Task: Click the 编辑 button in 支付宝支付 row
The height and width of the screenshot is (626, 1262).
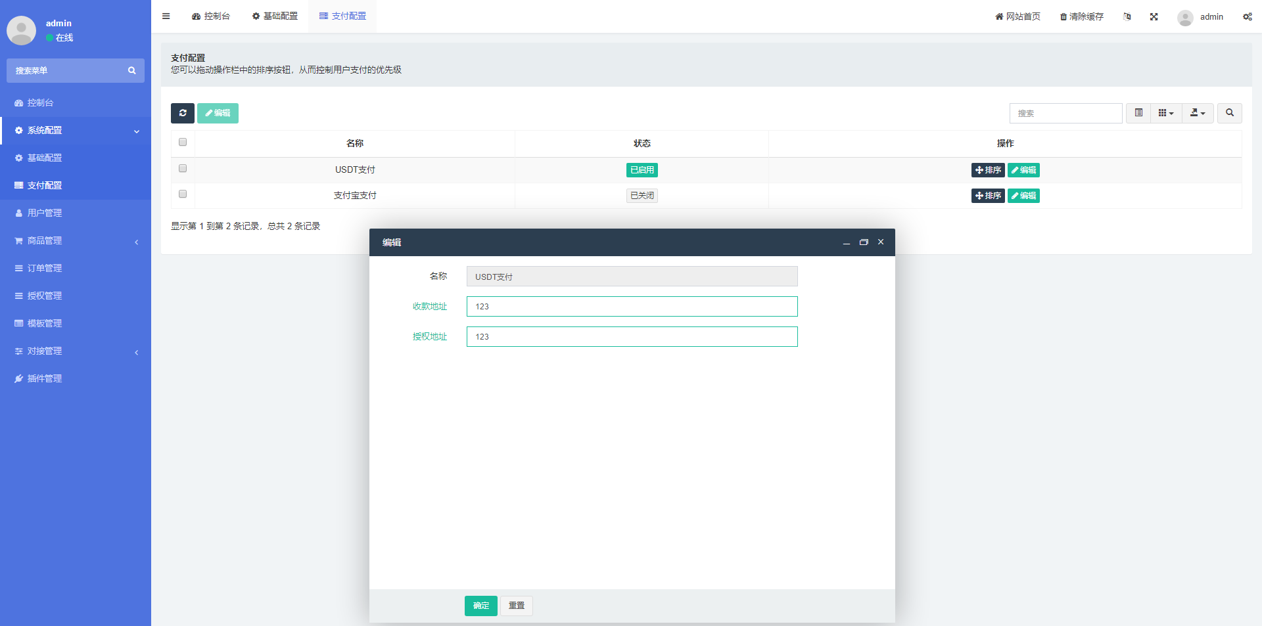Action: (x=1023, y=196)
